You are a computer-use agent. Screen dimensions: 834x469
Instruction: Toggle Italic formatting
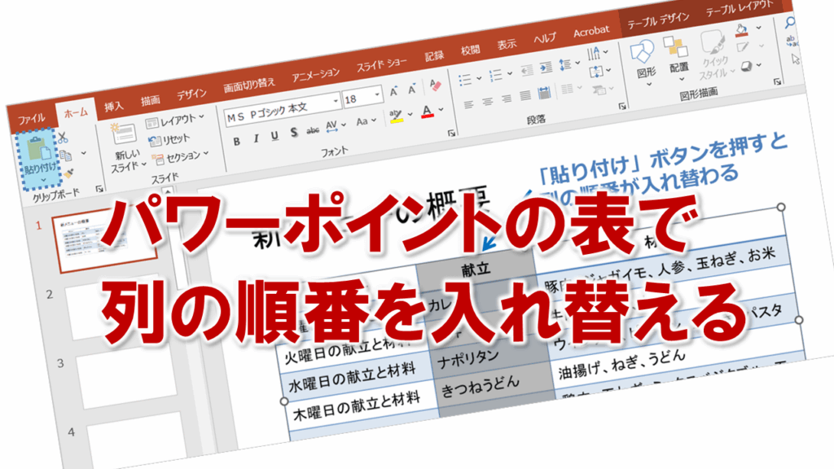pyautogui.click(x=255, y=138)
